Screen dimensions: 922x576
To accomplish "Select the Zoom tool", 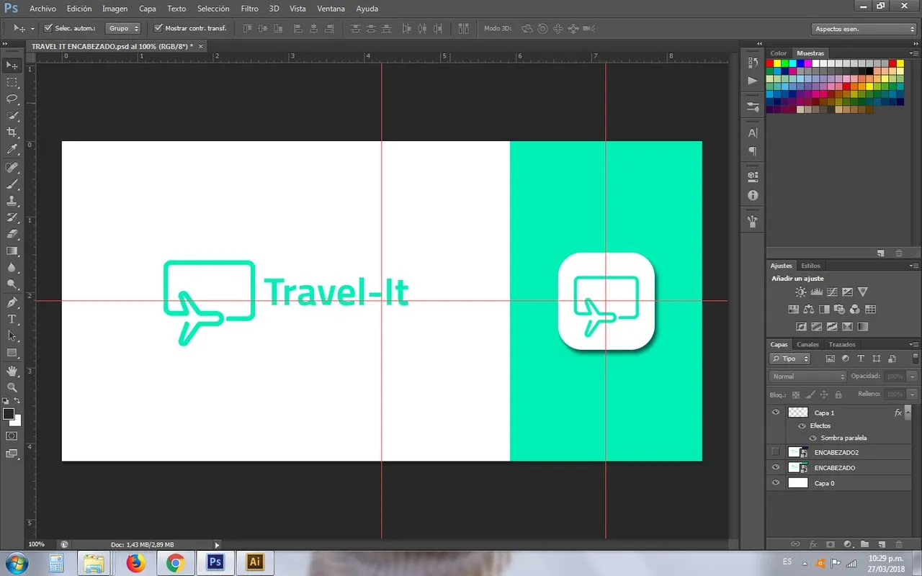I will 12,387.
